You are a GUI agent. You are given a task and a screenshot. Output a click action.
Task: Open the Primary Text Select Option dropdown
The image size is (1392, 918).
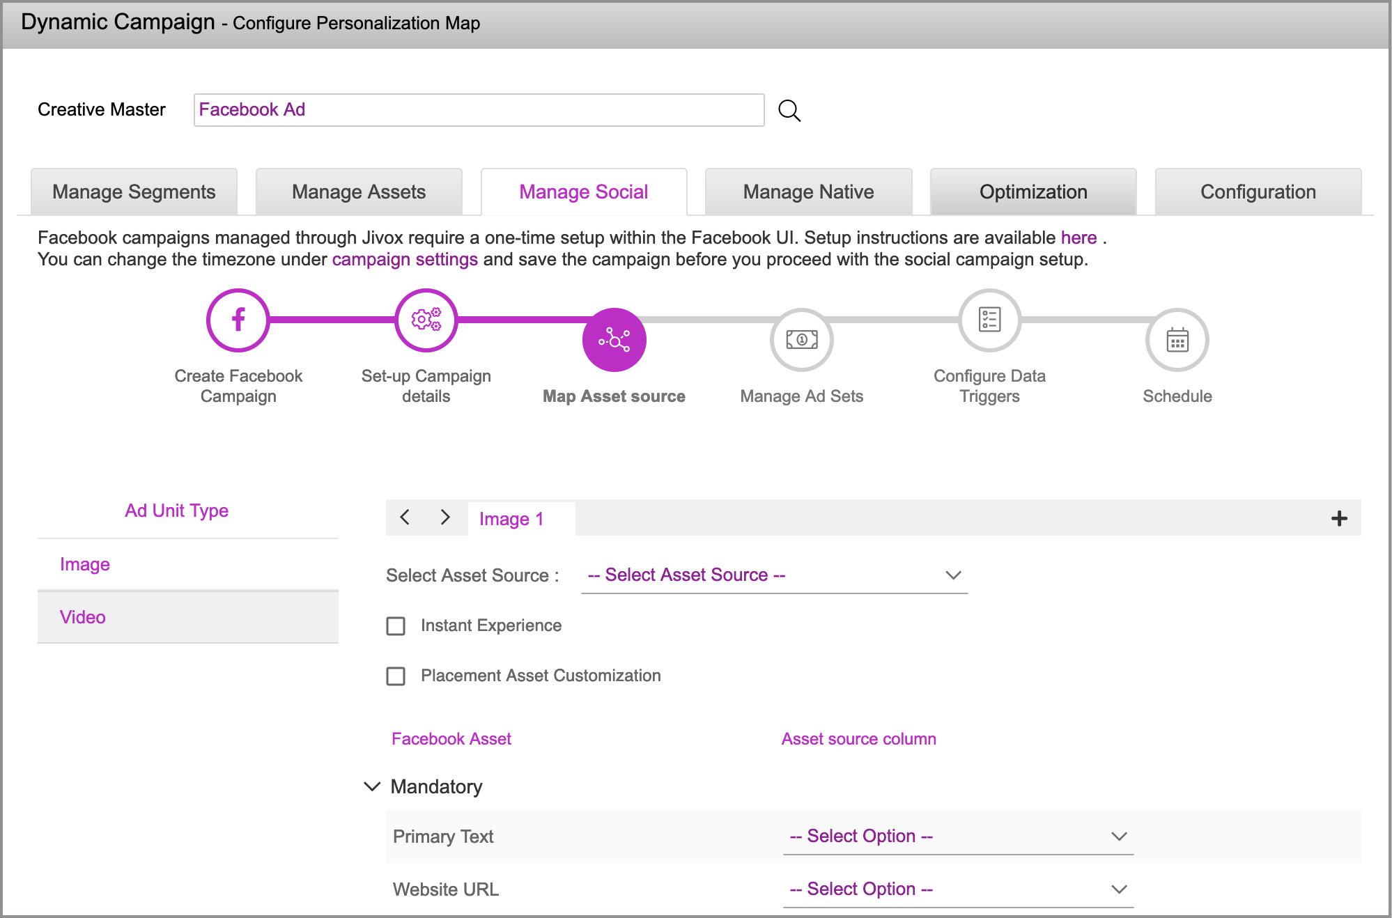(x=958, y=837)
